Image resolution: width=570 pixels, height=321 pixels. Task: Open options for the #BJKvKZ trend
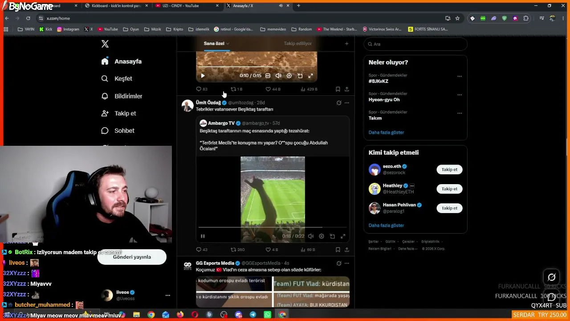click(x=460, y=76)
